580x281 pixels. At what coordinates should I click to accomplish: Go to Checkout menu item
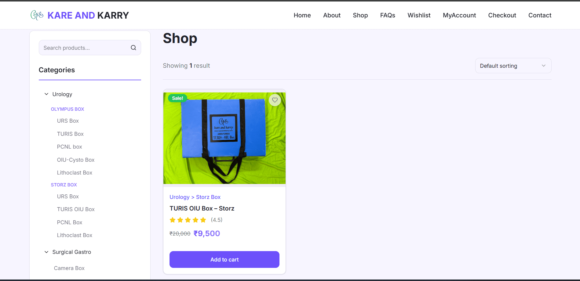coord(502,15)
